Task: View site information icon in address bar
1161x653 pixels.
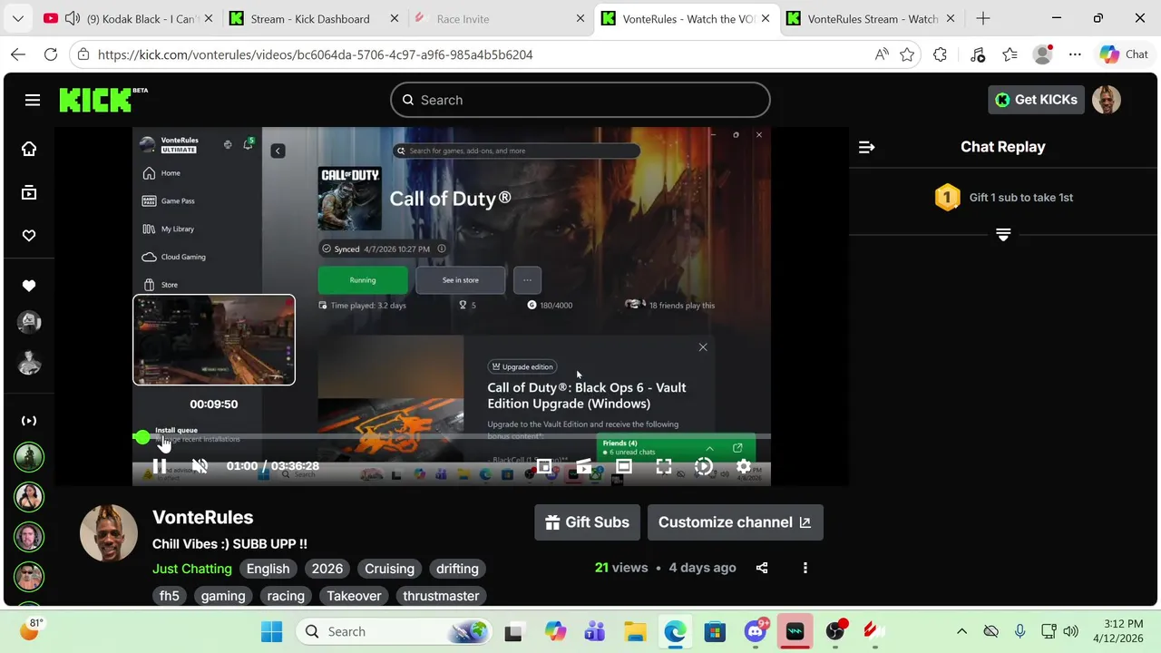Action: [x=83, y=54]
